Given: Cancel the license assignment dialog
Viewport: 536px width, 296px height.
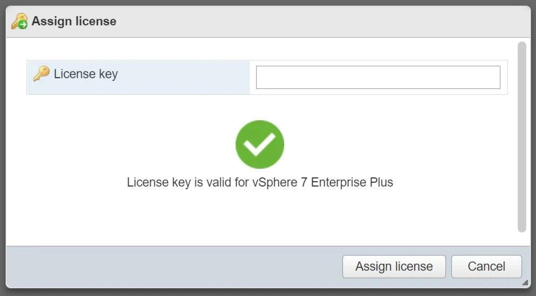Looking at the screenshot, I should click(486, 266).
